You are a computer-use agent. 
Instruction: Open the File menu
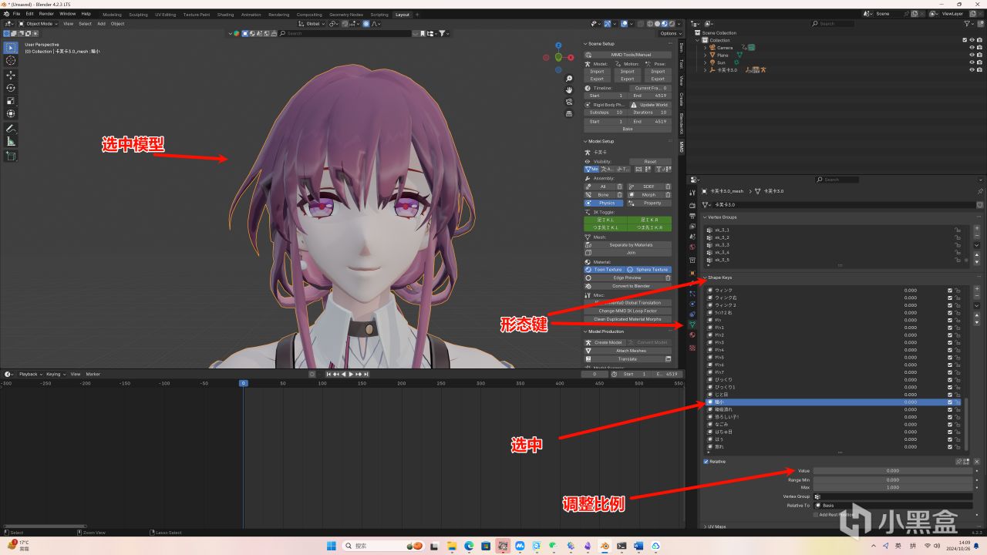pyautogui.click(x=16, y=14)
